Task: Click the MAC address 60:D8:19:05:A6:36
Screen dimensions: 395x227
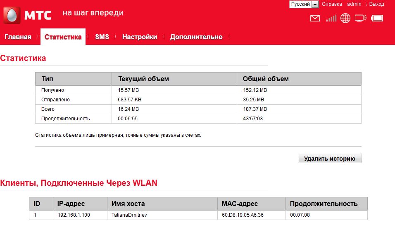Action: 243,215
